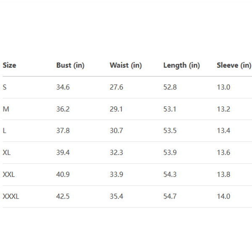This screenshot has width=252, height=252.
Task: Click the Waist (in) column header
Action: tap(126, 66)
